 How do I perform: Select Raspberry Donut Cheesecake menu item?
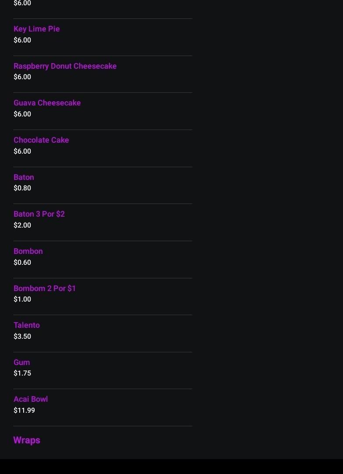coord(65,66)
